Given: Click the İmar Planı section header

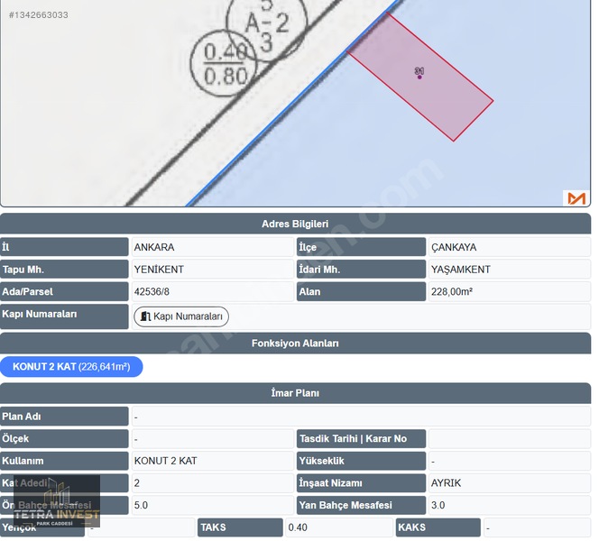Looking at the screenshot, I should (x=295, y=392).
